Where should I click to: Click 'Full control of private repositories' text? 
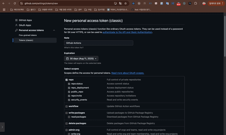click(124, 80)
